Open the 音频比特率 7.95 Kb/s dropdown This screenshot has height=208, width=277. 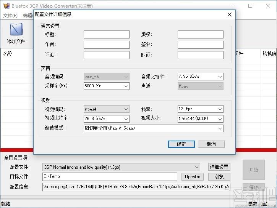(201, 77)
